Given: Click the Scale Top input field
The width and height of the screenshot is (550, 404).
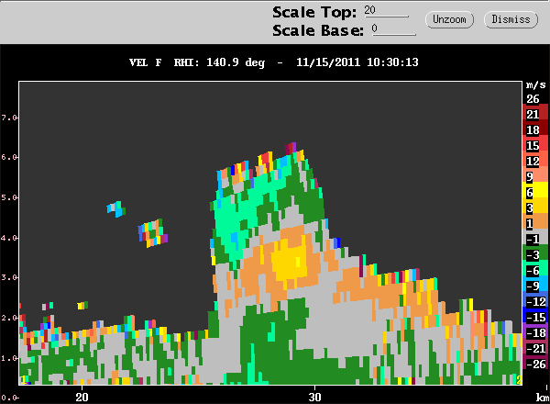Looking at the screenshot, I should coord(386,11).
